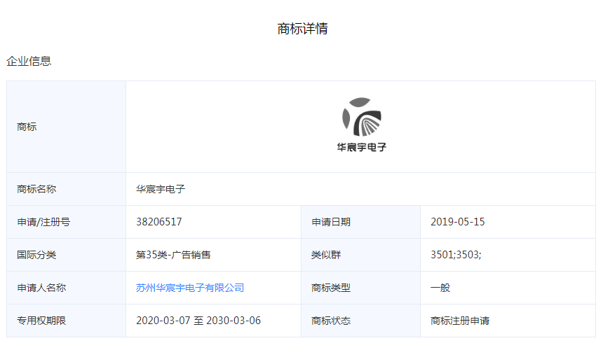Screen dimensions: 603x357
Task: Select the 商标类型 label cell
Action: 331,288
